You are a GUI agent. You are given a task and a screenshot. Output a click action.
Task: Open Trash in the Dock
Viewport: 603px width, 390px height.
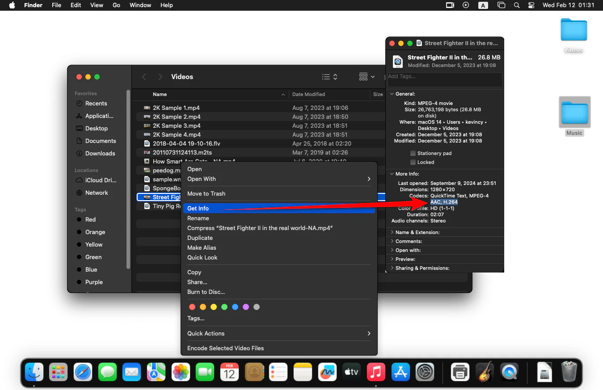tap(569, 372)
